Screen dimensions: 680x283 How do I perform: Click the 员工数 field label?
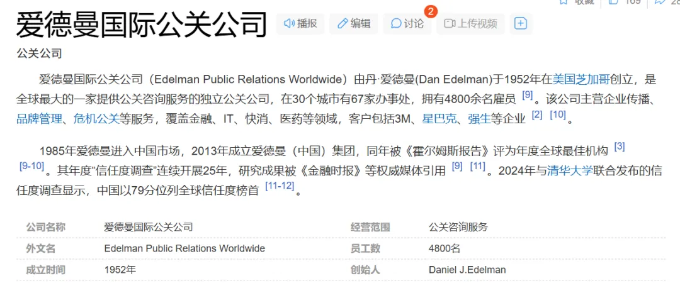click(365, 249)
